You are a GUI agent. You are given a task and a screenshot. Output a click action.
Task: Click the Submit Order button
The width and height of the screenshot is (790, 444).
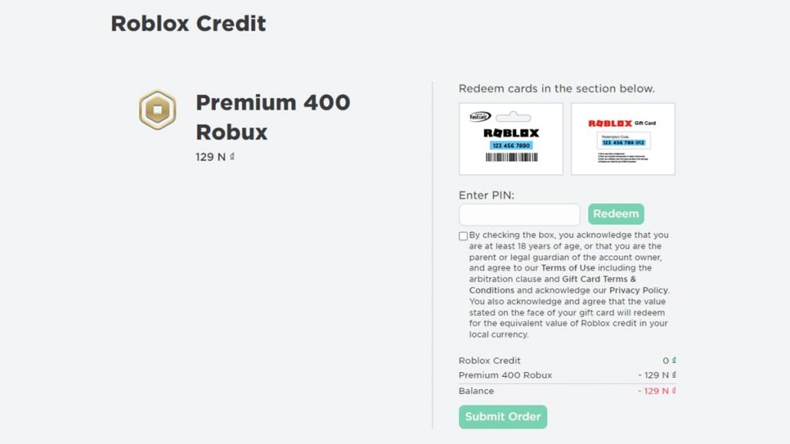[503, 416]
